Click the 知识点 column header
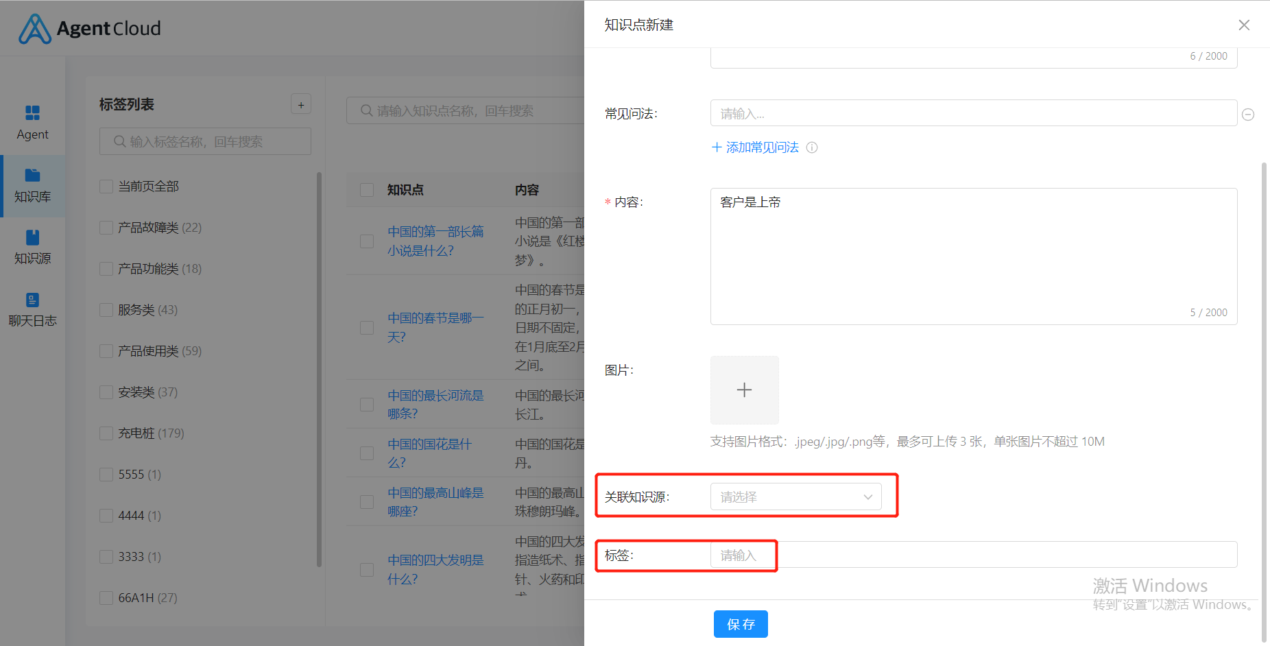The width and height of the screenshot is (1270, 646). point(405,190)
